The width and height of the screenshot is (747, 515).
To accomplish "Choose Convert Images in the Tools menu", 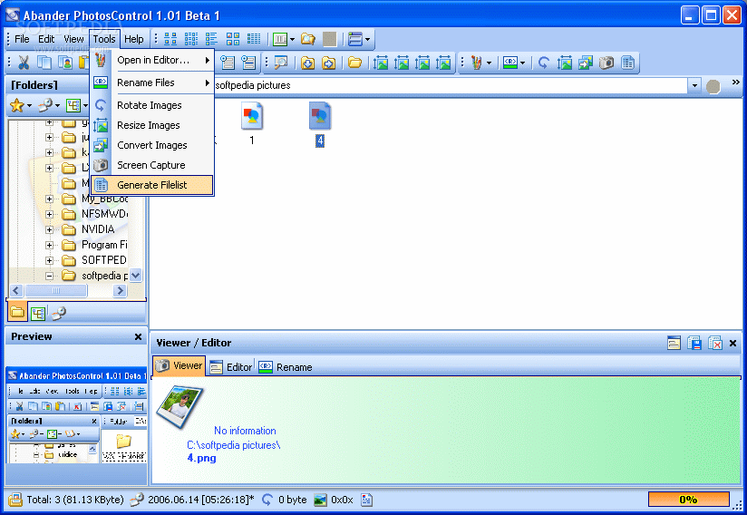I will point(152,145).
